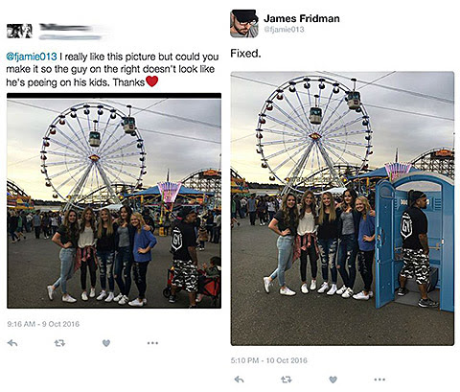Click the James Fridman display name
Image resolution: width=460 pixels, height=392 pixels.
coord(302,18)
